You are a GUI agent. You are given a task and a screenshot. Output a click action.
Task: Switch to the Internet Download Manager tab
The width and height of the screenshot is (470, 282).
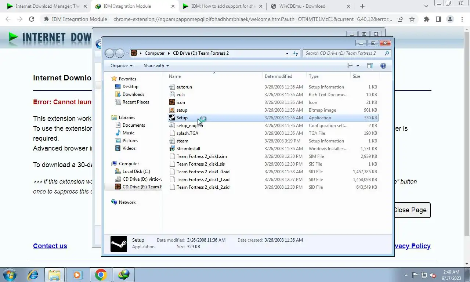pyautogui.click(x=46, y=6)
